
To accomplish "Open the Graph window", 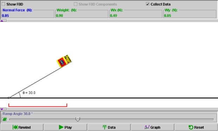I will tap(153, 127).
